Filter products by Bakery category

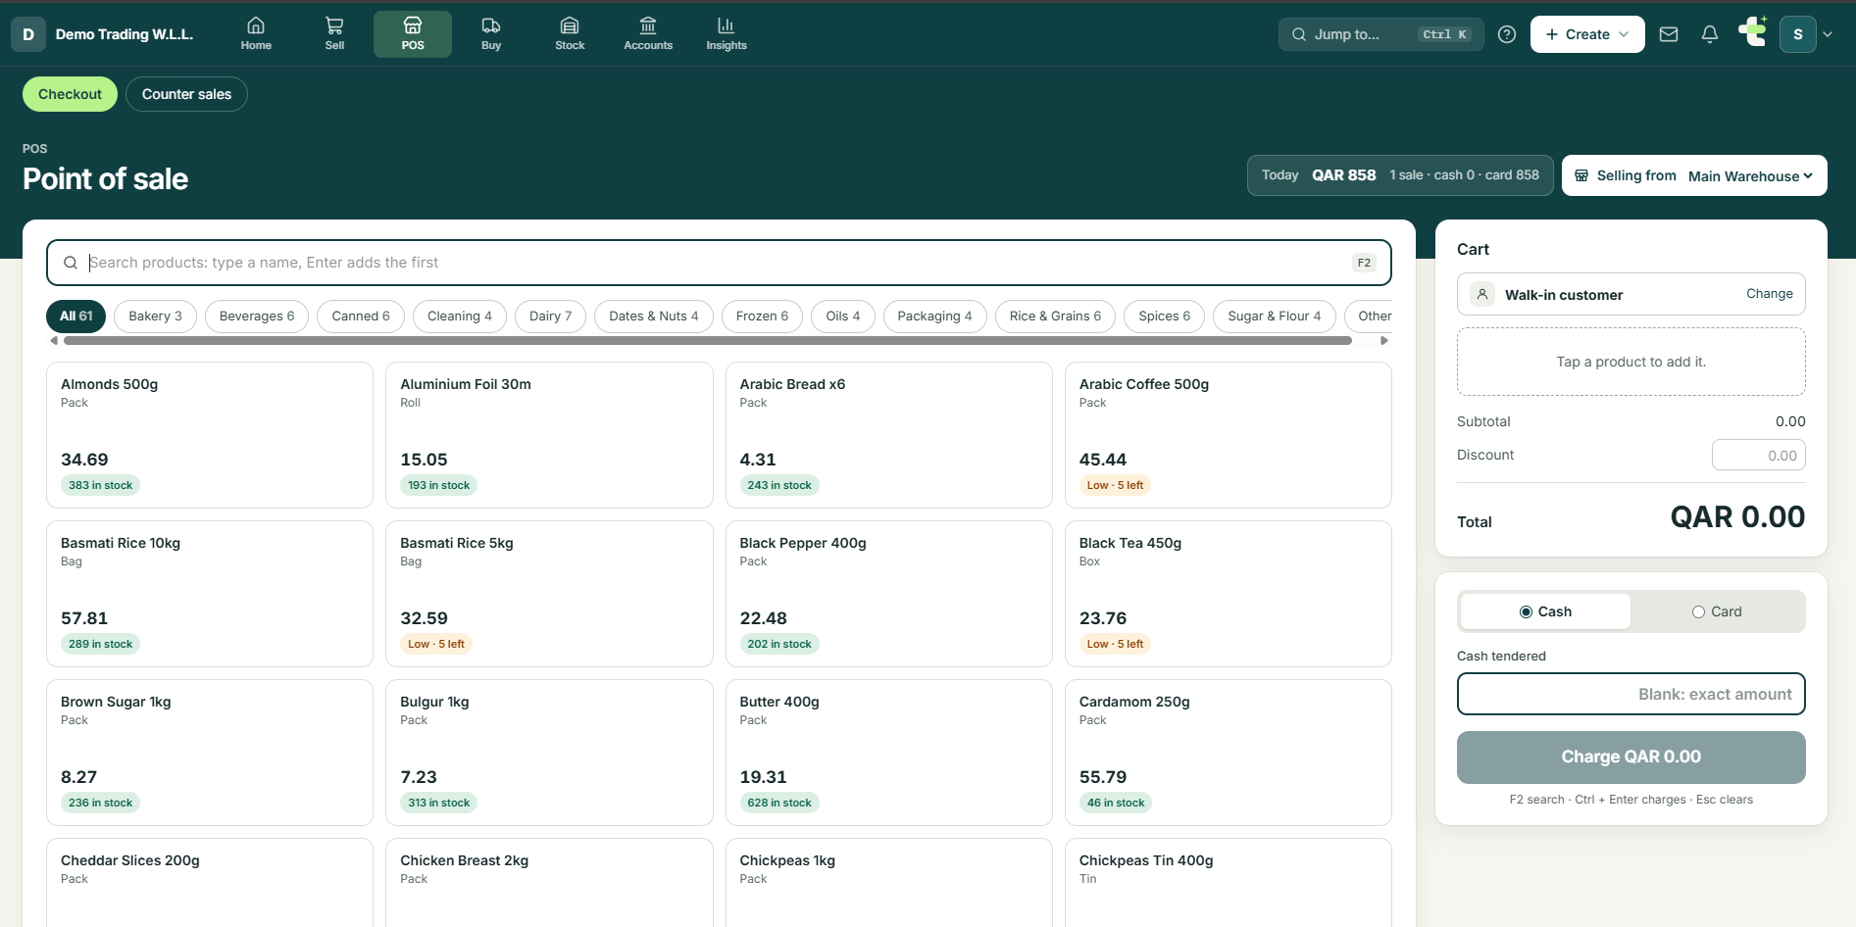pos(155,316)
